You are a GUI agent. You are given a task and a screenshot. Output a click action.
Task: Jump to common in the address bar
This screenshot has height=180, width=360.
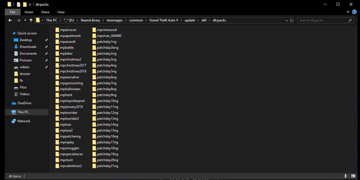point(136,20)
